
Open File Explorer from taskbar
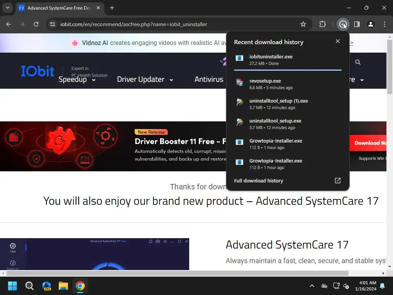(63, 286)
